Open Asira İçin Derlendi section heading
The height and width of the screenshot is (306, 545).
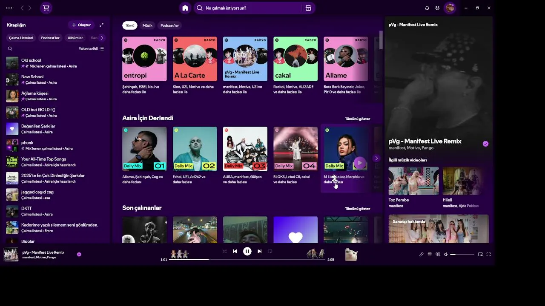[148, 118]
